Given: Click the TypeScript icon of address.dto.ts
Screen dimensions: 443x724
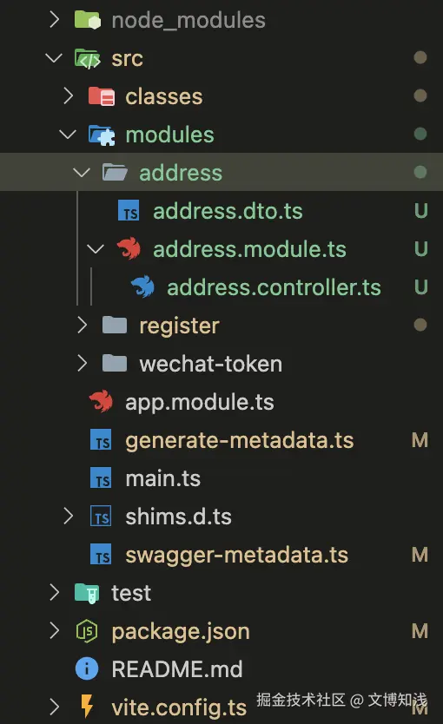Looking at the screenshot, I should click(x=129, y=211).
